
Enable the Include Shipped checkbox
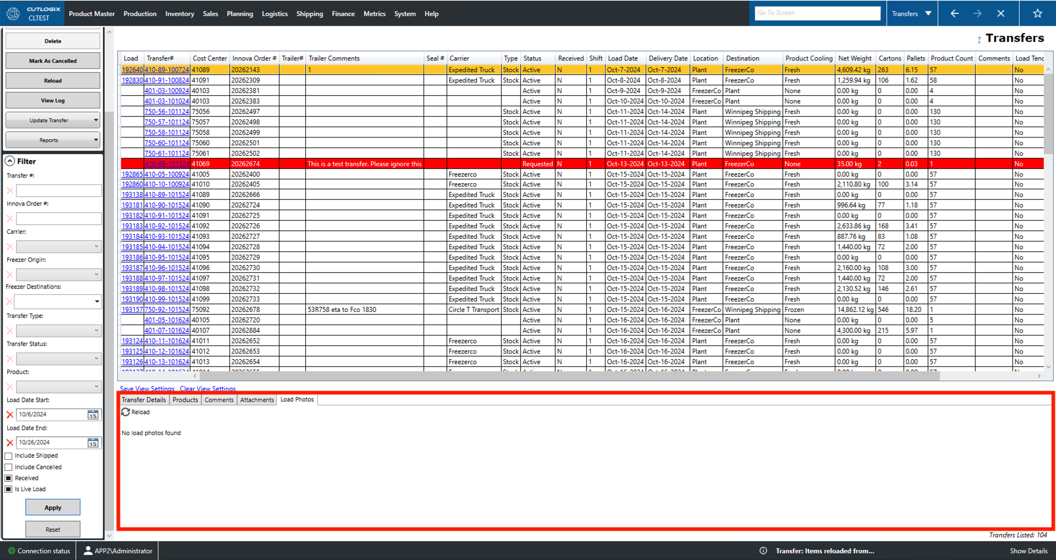[x=8, y=455]
